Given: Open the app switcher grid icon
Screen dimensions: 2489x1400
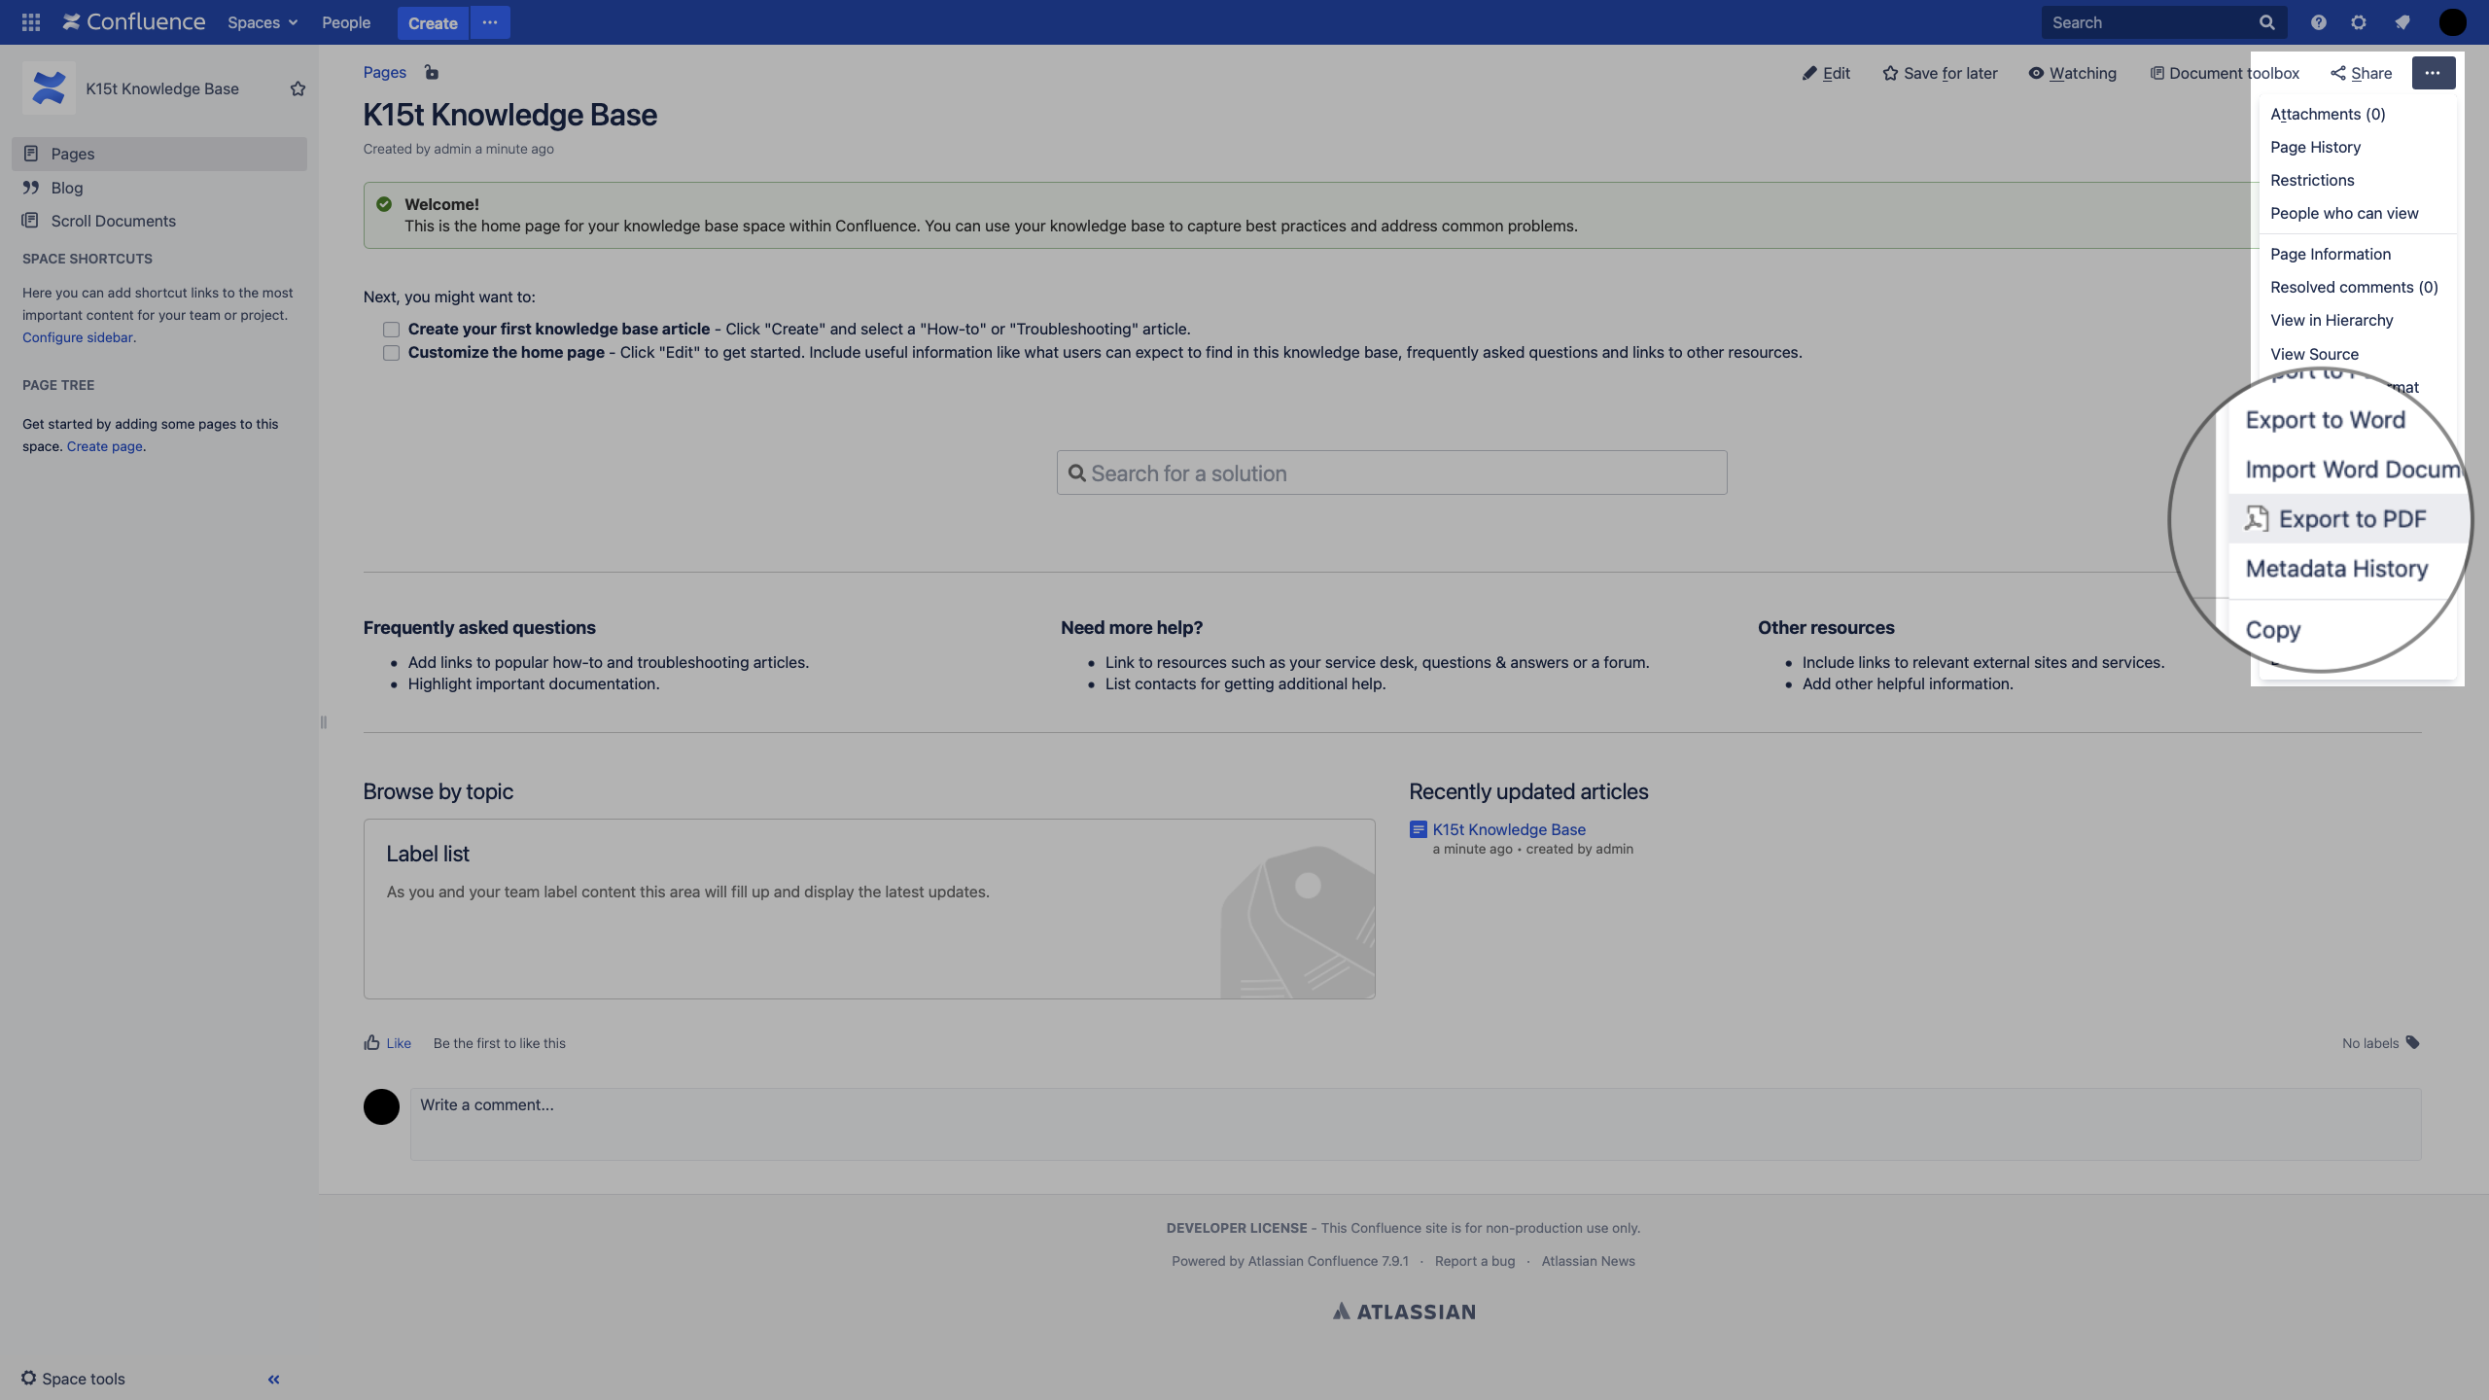Looking at the screenshot, I should 29,21.
